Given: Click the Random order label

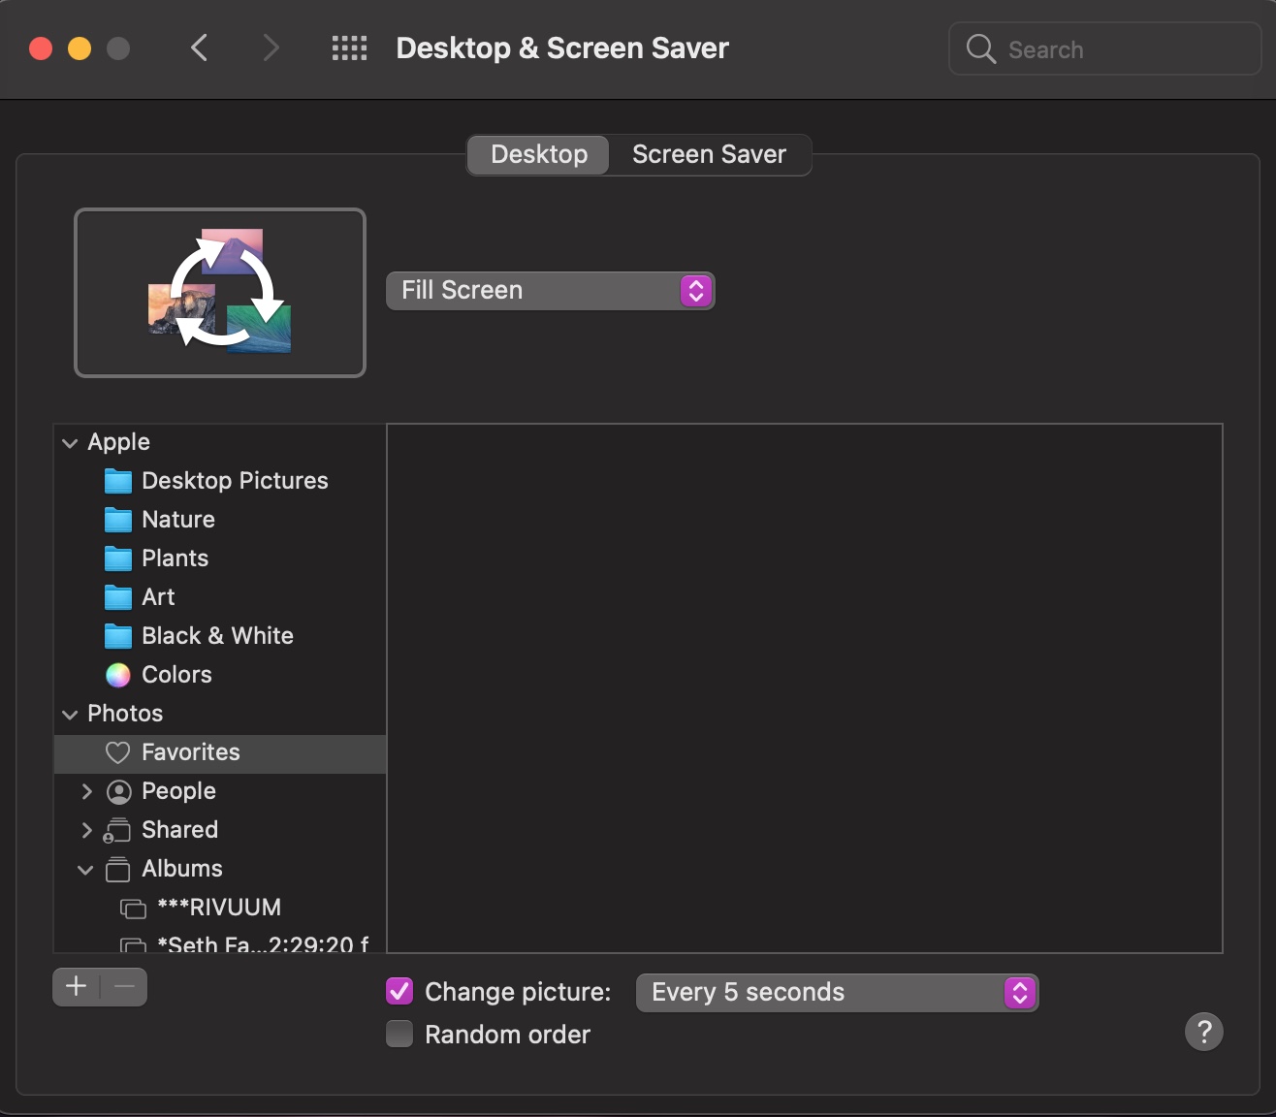Looking at the screenshot, I should 507,1035.
